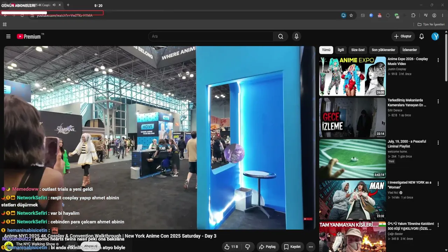448x252 pixels.
Task: Open the New York MAN video thumbnail
Action: (x=352, y=200)
